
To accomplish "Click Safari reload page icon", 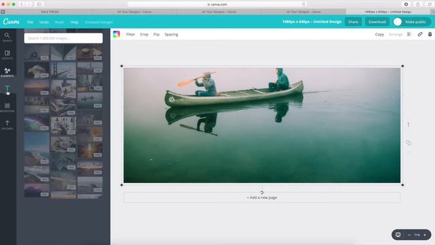I will tap(304, 4).
